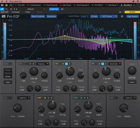
Task: Switch to the 1 - Pro EQ tab
Action: click(x=20, y=5)
